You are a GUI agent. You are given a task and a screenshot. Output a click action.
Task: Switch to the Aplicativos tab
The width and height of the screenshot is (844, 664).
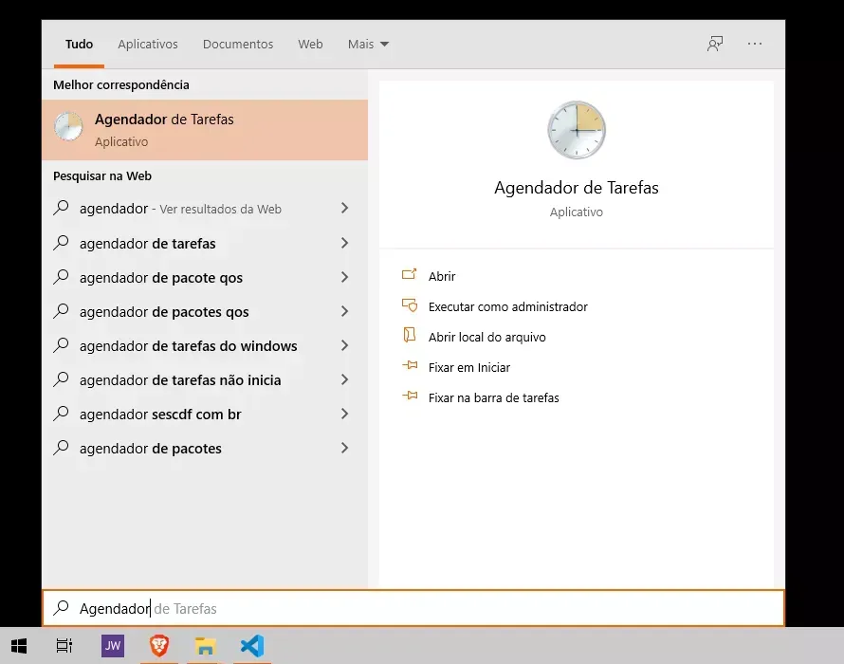point(148,45)
